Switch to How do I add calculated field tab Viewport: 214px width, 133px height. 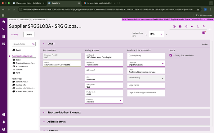99,3
